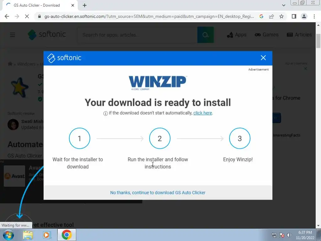Click the 'Advertisement' label in dialog
This screenshot has height=241, width=321.
(259, 69)
